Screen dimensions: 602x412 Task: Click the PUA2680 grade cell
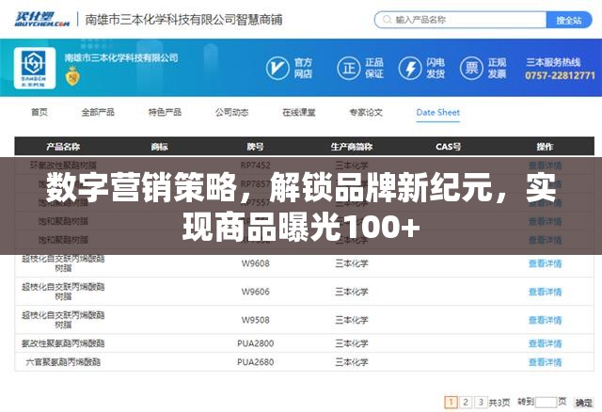255,362
